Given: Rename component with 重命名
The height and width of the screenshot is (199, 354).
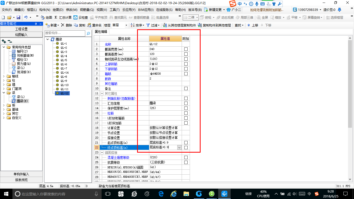Looking at the screenshot, I should [x=94, y=25].
